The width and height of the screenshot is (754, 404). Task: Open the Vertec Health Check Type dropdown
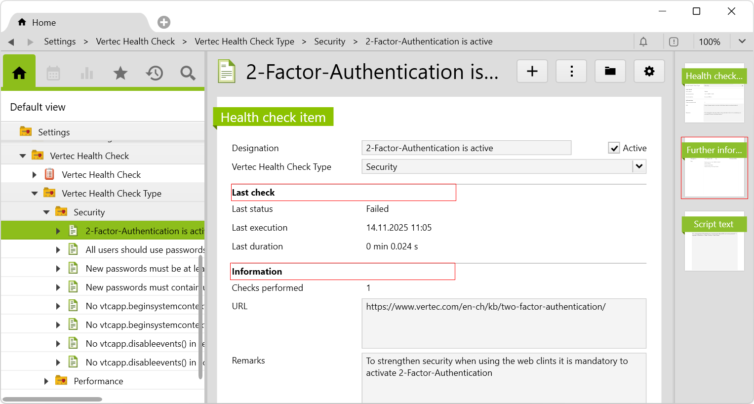pos(639,167)
